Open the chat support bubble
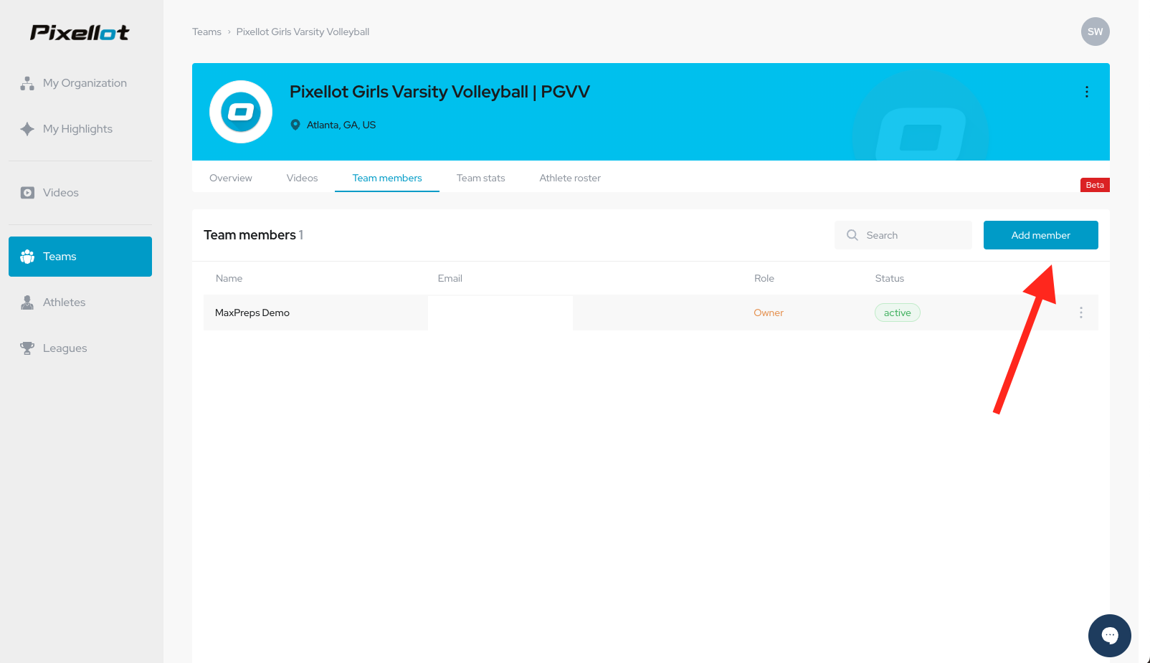Viewport: 1150px width, 663px height. (x=1109, y=635)
